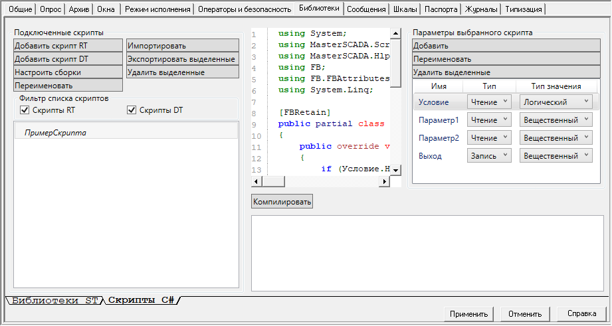Open Операторы и безопасность tab

[x=245, y=9]
